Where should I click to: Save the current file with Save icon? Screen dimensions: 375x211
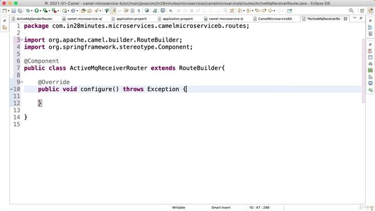(13, 11)
